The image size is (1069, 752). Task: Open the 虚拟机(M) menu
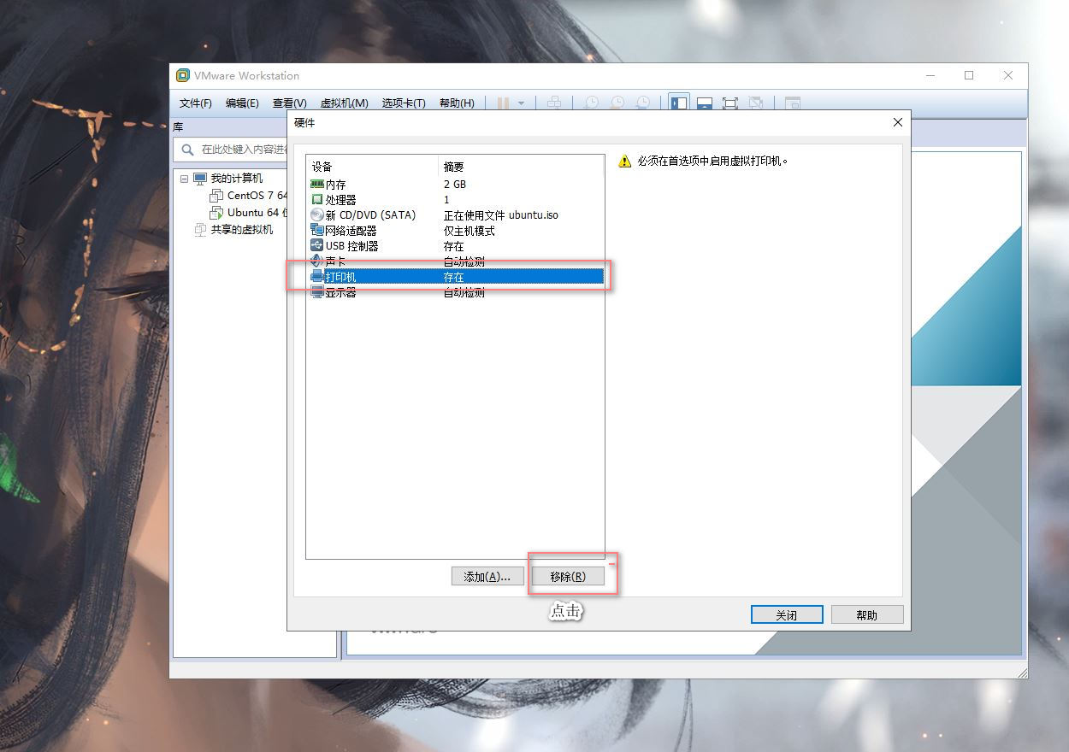tap(344, 103)
